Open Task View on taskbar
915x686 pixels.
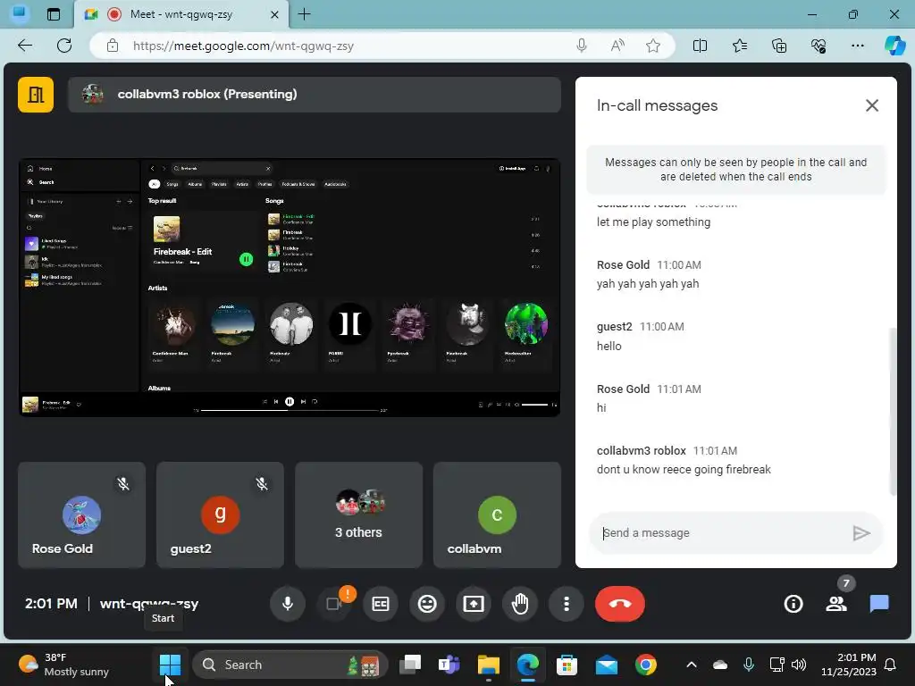(x=409, y=665)
